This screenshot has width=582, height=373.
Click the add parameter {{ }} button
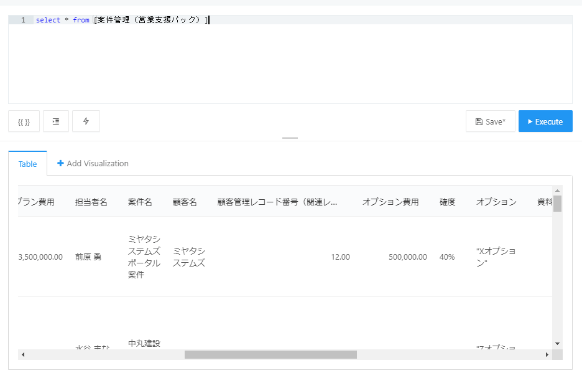(24, 121)
